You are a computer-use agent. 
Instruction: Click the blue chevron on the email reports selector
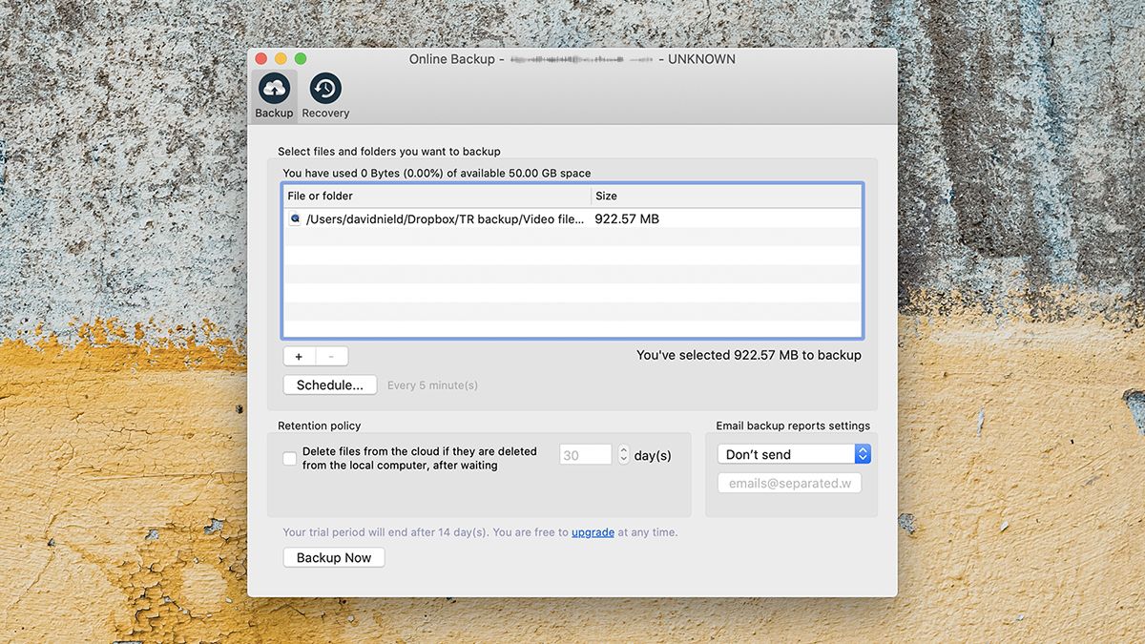click(x=862, y=454)
